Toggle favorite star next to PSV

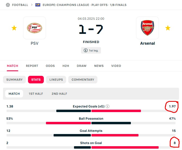tap(14, 28)
